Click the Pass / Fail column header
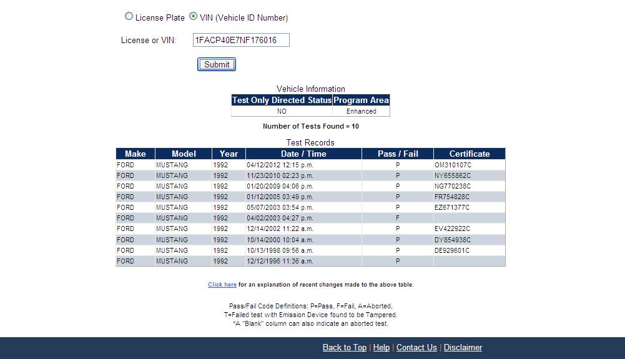 click(398, 154)
